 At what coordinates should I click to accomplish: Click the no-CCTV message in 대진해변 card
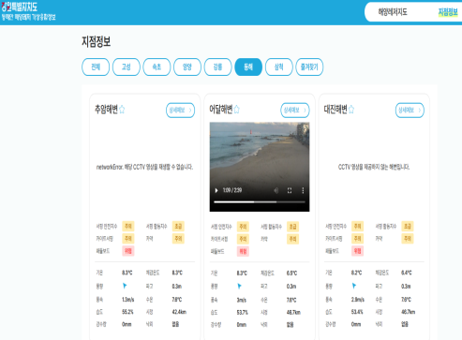pyautogui.click(x=374, y=167)
